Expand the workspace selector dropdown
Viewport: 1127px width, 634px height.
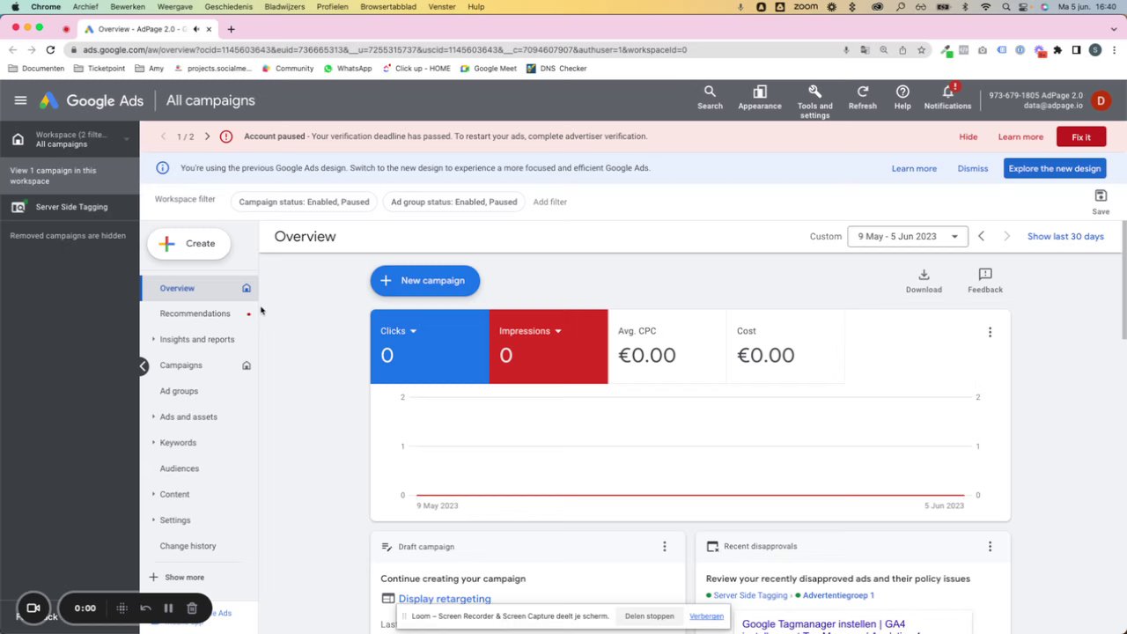pyautogui.click(x=127, y=139)
